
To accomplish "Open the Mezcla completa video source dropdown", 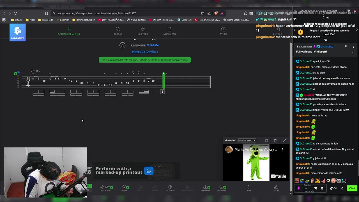I will [x=247, y=141].
